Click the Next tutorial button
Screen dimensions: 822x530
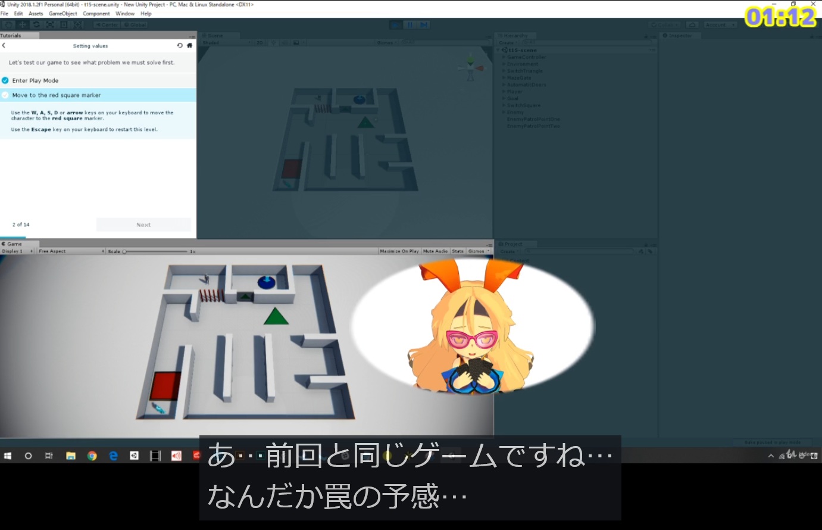(143, 225)
